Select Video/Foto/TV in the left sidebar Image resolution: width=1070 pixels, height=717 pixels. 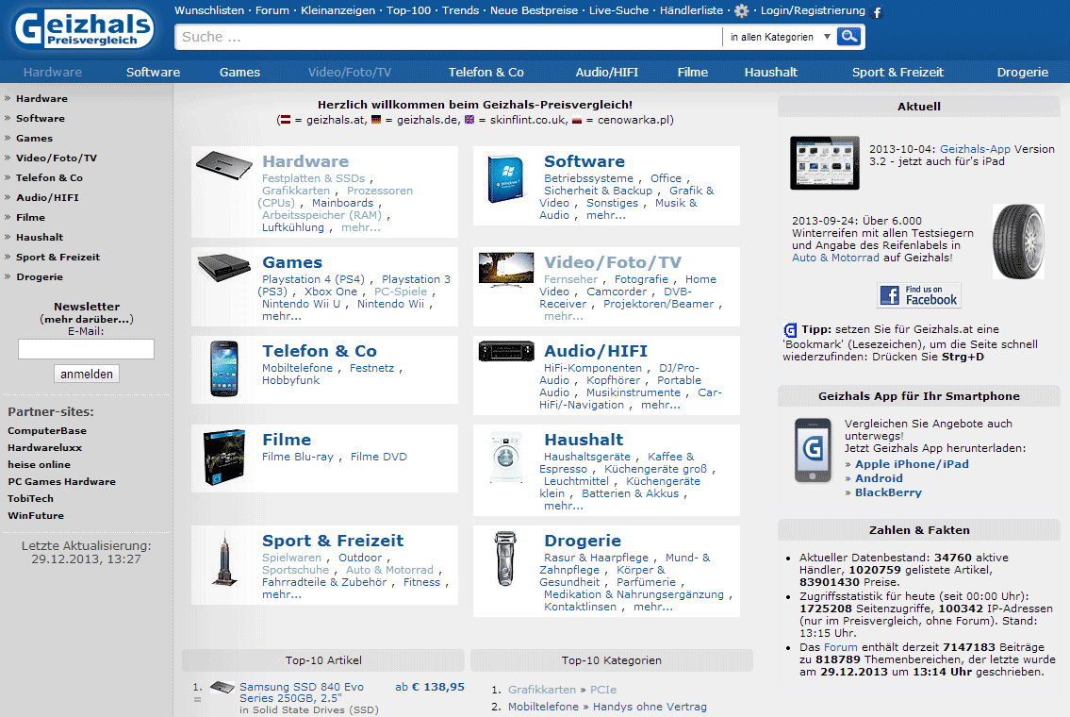pos(57,158)
